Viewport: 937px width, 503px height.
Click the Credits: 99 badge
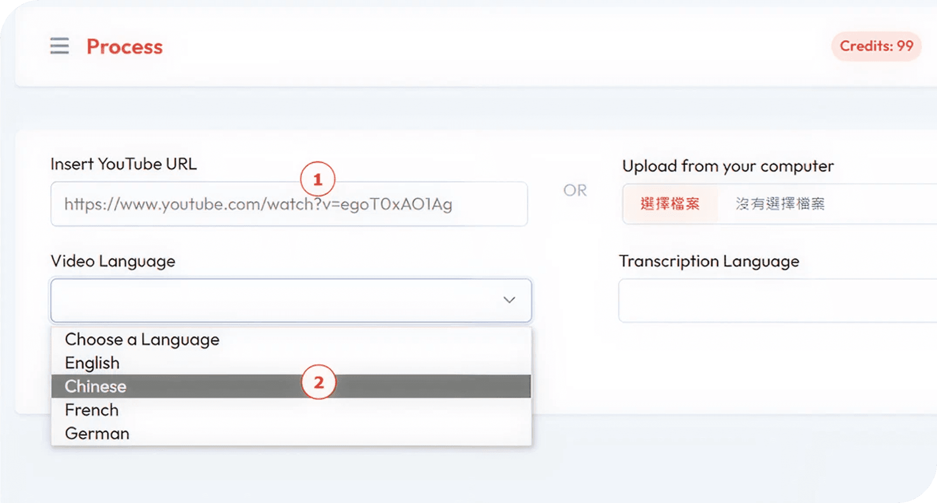point(876,46)
